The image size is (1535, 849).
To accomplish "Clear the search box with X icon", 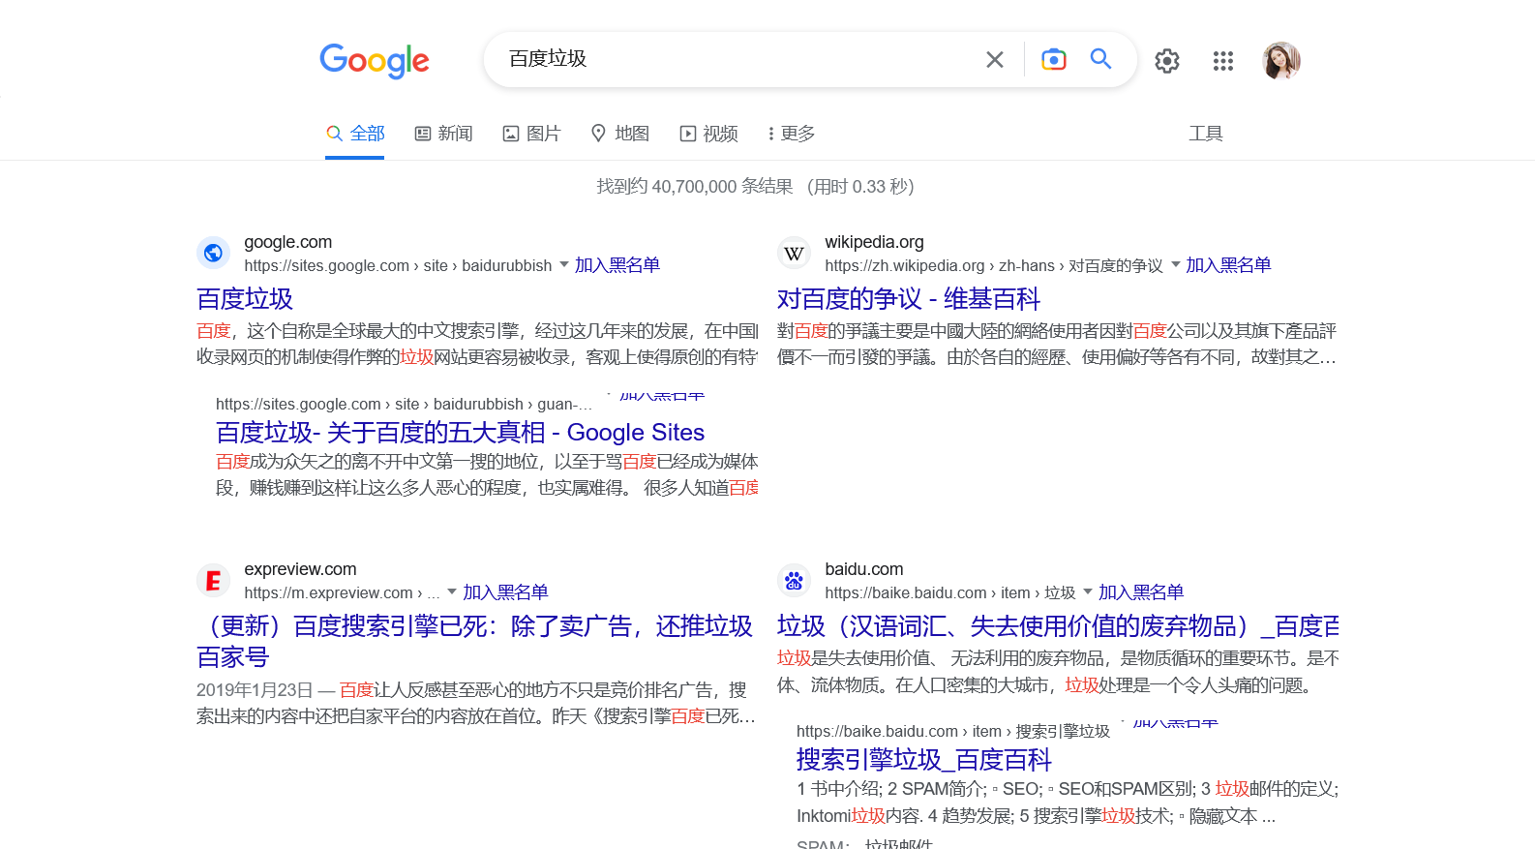I will pyautogui.click(x=994, y=60).
